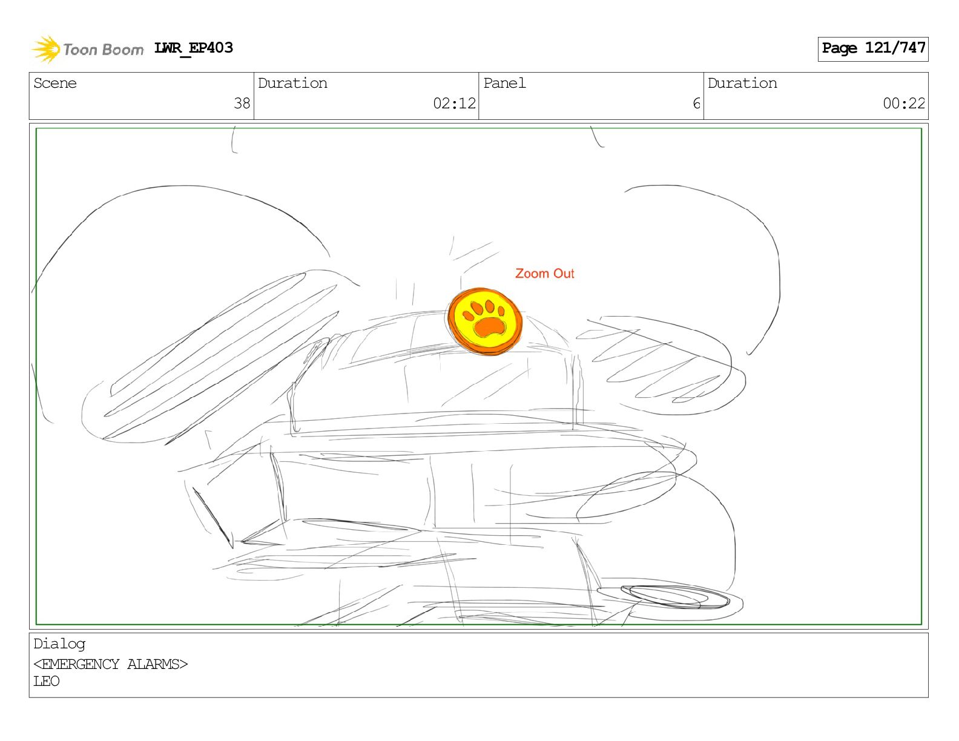Click the 'Dialog' label

(x=59, y=644)
